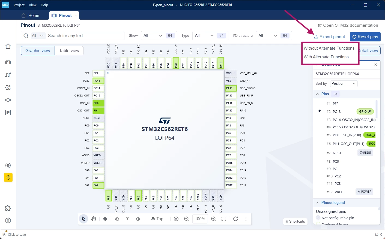Choose Without Alternate Functions export option
The width and height of the screenshot is (385, 239).
coord(329,48)
